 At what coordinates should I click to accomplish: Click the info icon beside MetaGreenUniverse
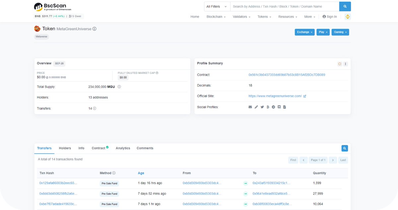[x=95, y=29]
